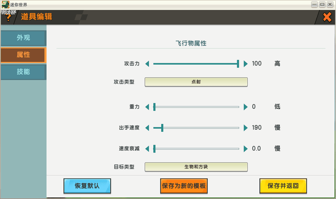This screenshot has height=199, width=336.
Task: Click the 出手速度 slider handle
Action: point(162,128)
